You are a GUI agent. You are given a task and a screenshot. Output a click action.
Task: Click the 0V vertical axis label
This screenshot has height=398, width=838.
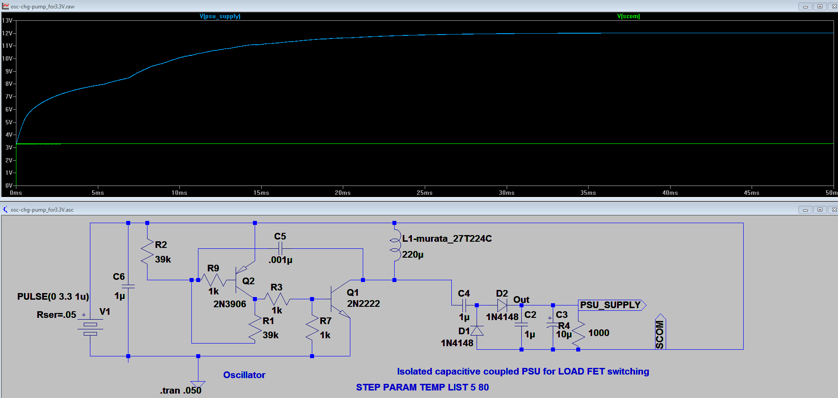9,185
